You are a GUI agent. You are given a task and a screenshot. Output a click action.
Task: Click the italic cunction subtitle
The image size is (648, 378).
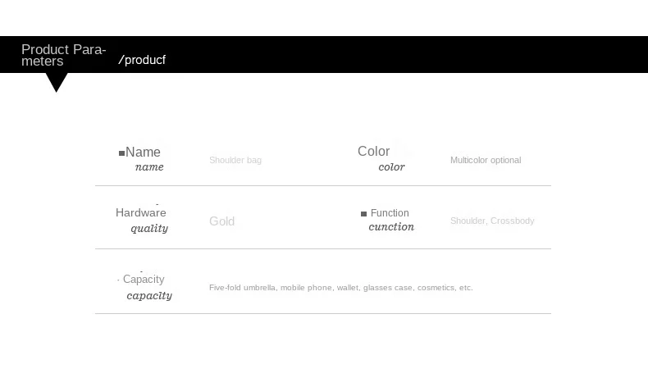tap(391, 227)
